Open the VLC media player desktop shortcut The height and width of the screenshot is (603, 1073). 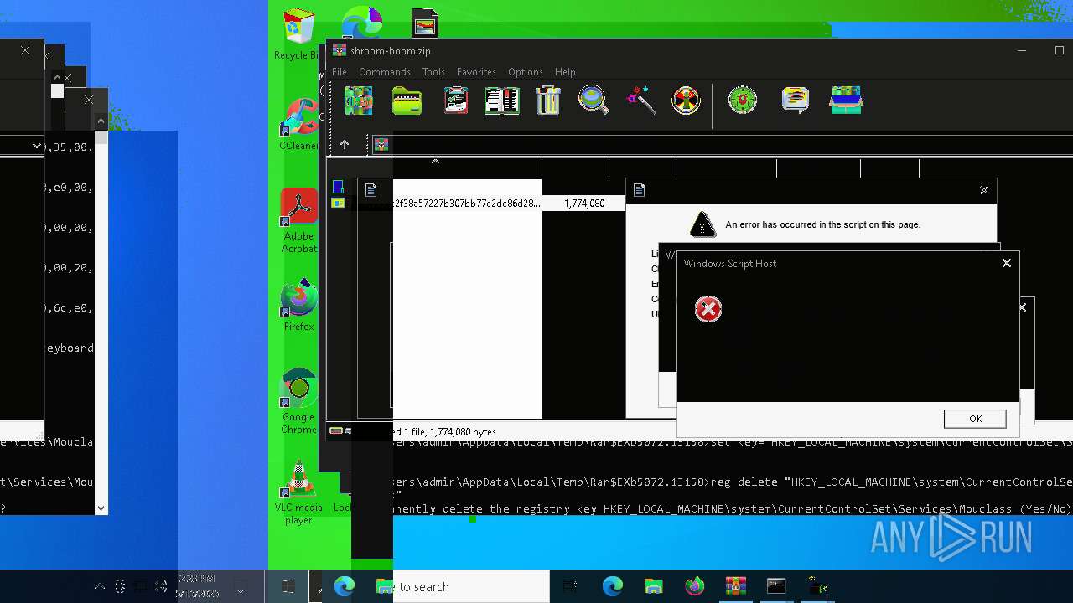(x=298, y=492)
